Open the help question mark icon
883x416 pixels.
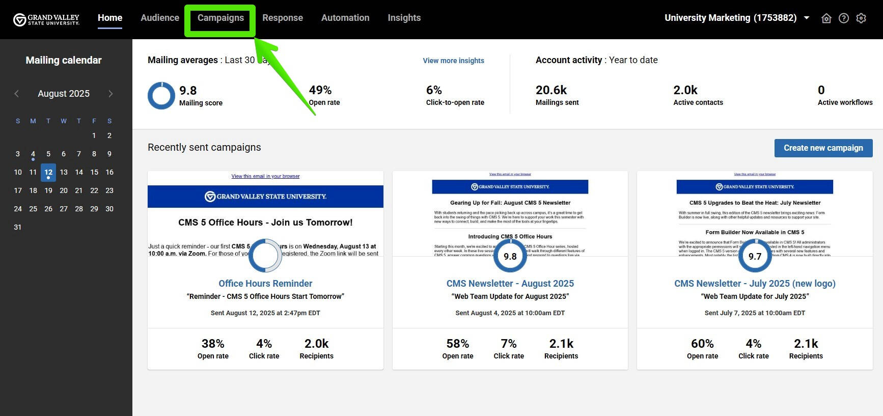click(x=844, y=18)
